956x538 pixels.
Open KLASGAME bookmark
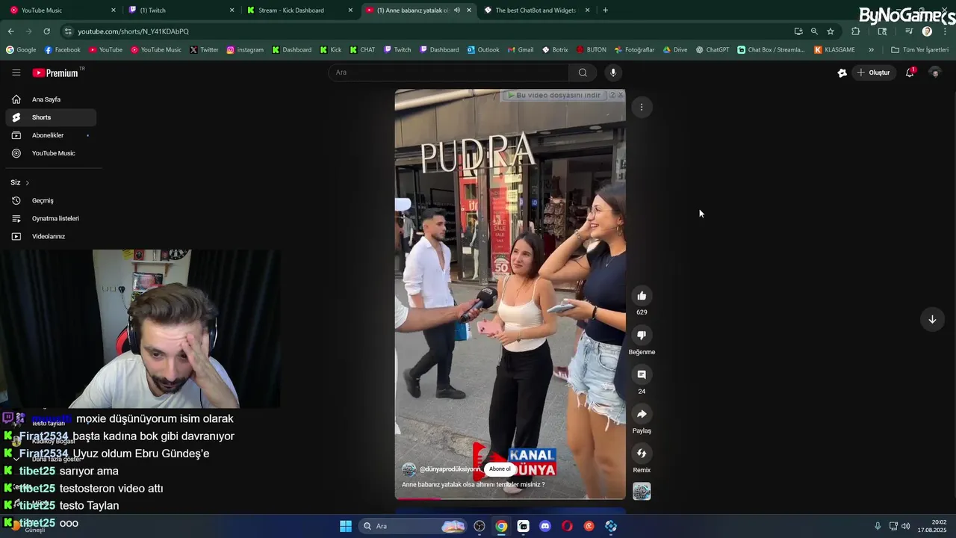(834, 50)
